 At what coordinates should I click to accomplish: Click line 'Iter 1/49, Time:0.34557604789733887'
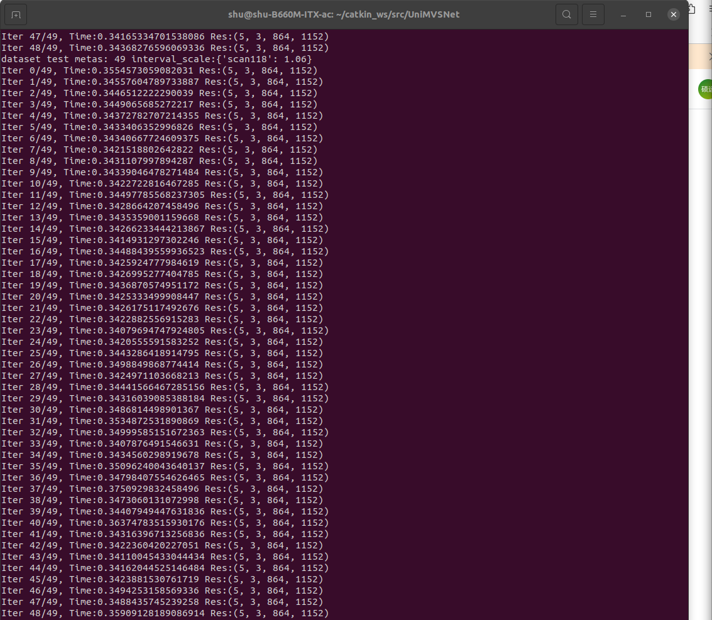162,82
